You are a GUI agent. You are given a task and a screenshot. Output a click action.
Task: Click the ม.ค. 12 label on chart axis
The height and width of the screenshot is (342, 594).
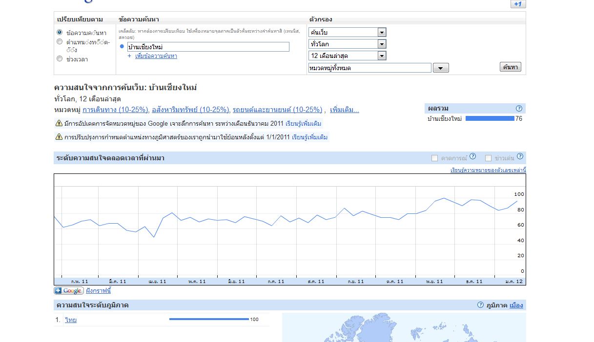514,282
